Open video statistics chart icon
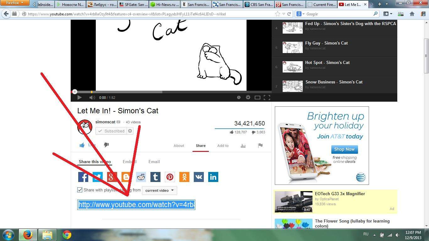429x241 pixels. (x=243, y=146)
